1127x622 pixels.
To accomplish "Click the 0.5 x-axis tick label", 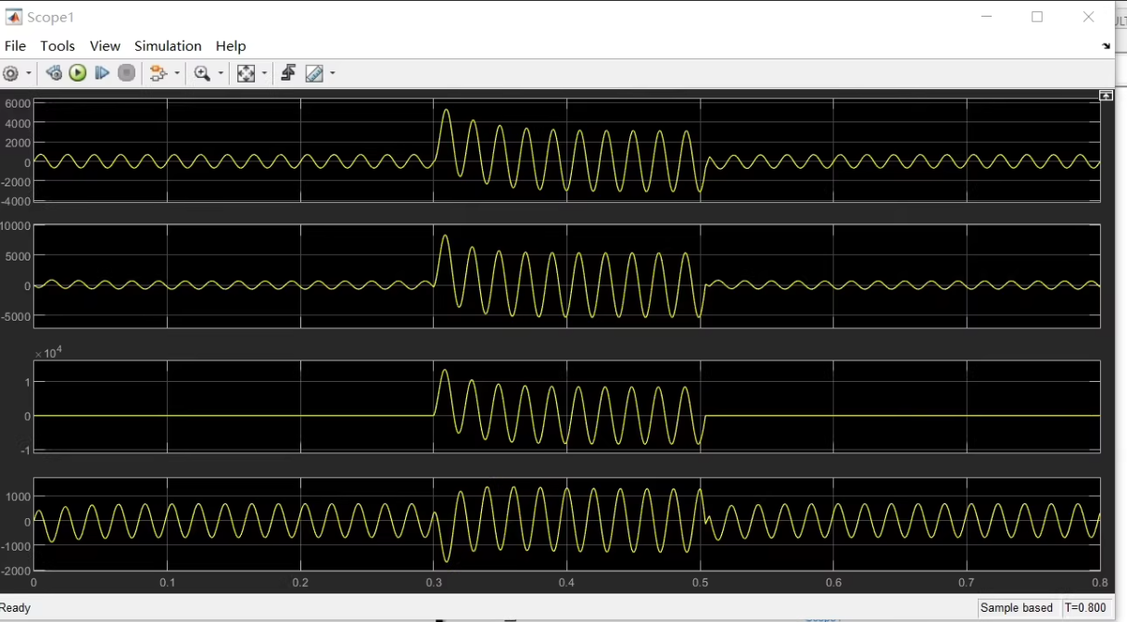I will click(x=701, y=583).
